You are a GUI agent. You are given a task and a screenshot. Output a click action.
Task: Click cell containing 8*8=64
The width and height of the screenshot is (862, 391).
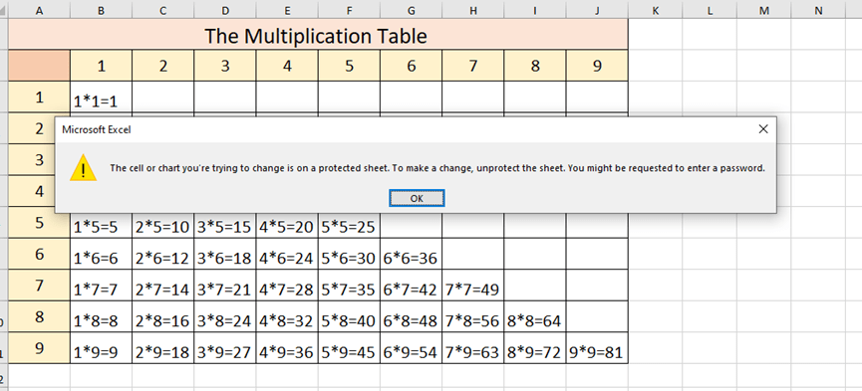coord(535,316)
